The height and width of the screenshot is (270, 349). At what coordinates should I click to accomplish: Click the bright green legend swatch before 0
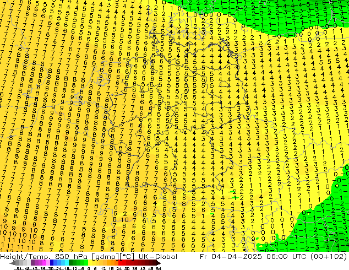[86, 263]
